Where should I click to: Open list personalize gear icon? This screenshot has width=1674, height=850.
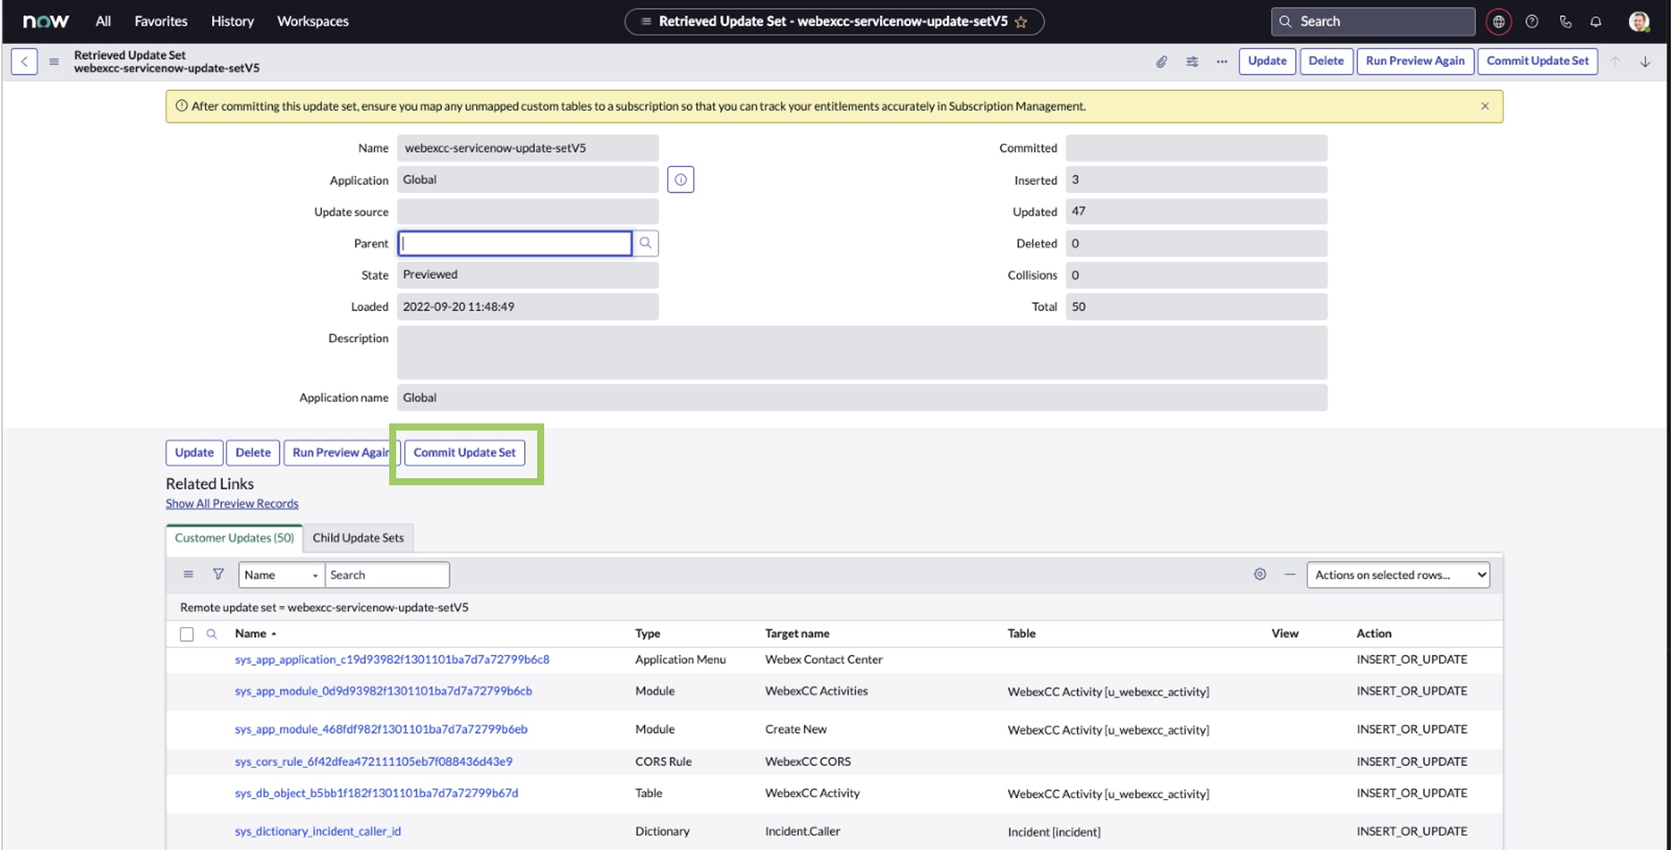[1260, 574]
